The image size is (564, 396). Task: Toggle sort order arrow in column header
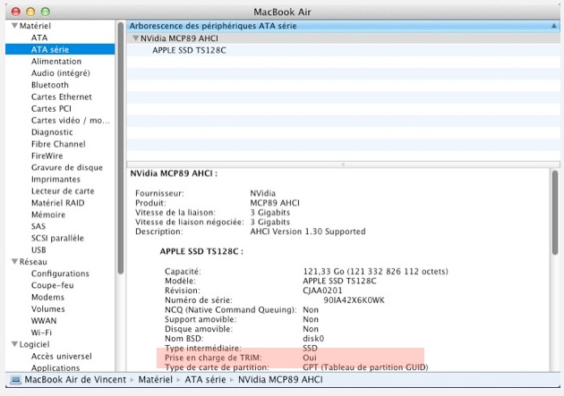click(x=554, y=26)
